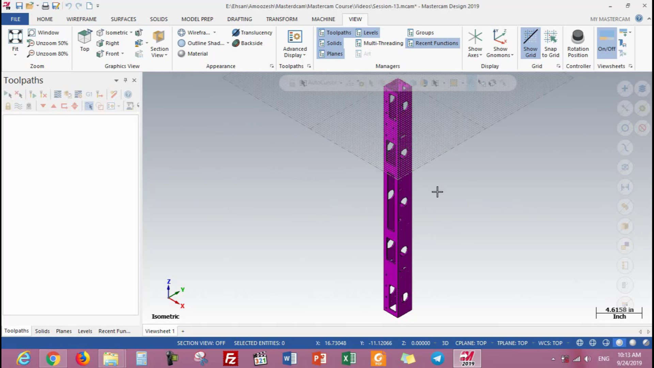Image resolution: width=654 pixels, height=368 pixels.
Task: Open the Isometric view dropdown arrow
Action: [x=131, y=32]
